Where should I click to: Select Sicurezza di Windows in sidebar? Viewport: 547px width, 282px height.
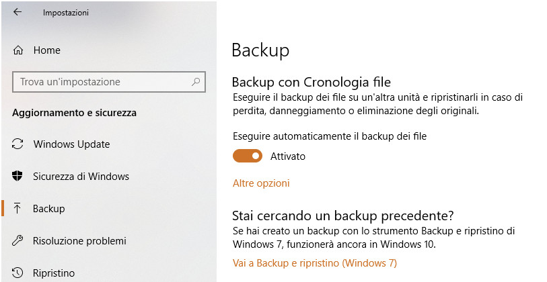(81, 177)
